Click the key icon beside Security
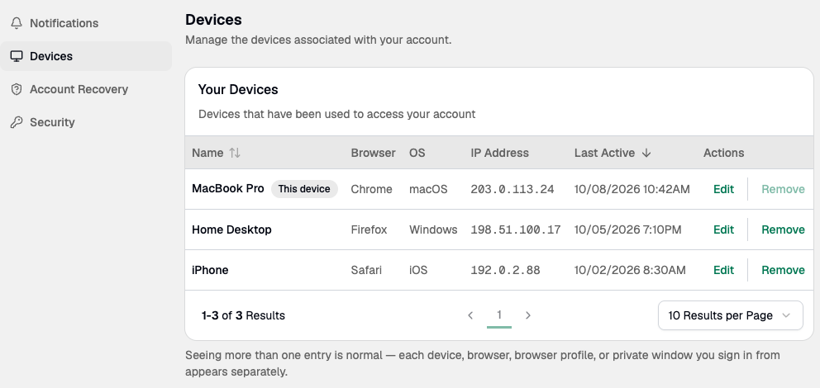Screen dimensions: 820x388 tap(17, 122)
